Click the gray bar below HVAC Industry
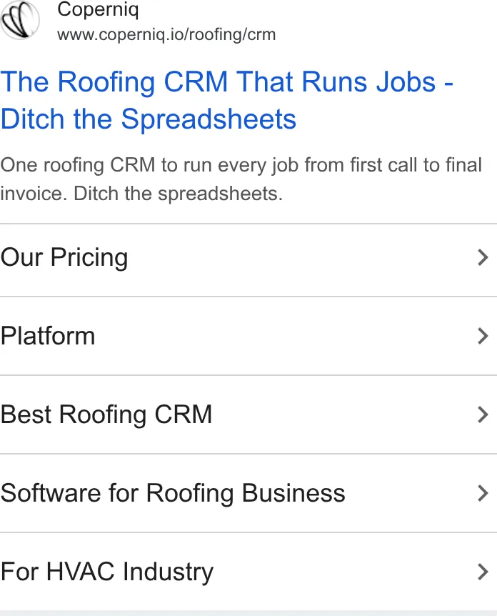The height and width of the screenshot is (616, 497). [248, 613]
